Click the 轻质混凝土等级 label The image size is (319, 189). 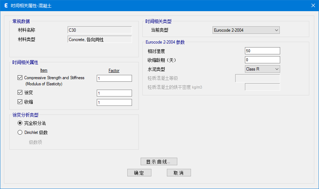pyautogui.click(x=163, y=78)
